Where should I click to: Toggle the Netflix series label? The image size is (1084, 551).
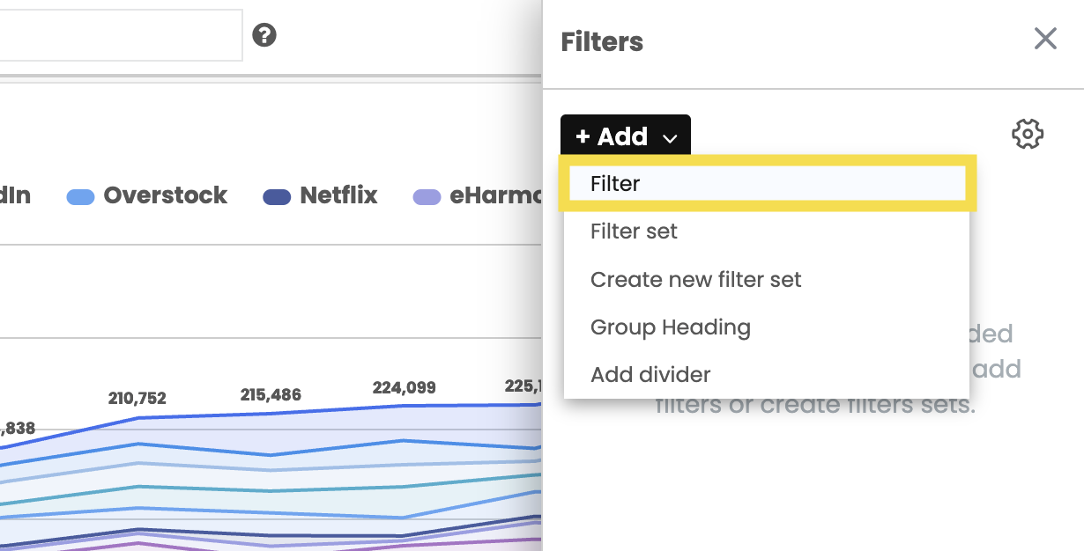(338, 195)
